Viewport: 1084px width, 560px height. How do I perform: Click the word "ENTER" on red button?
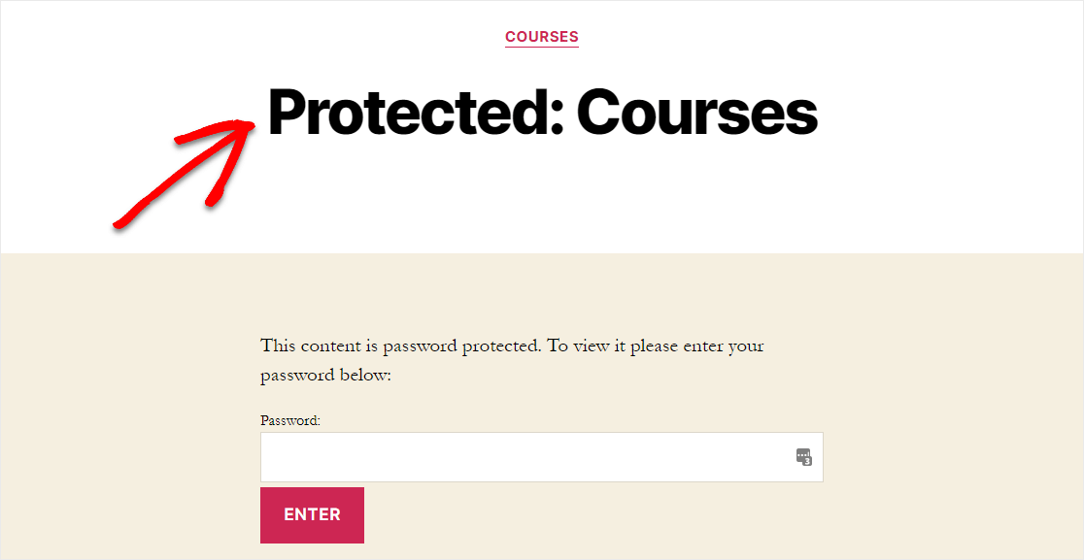pos(312,515)
